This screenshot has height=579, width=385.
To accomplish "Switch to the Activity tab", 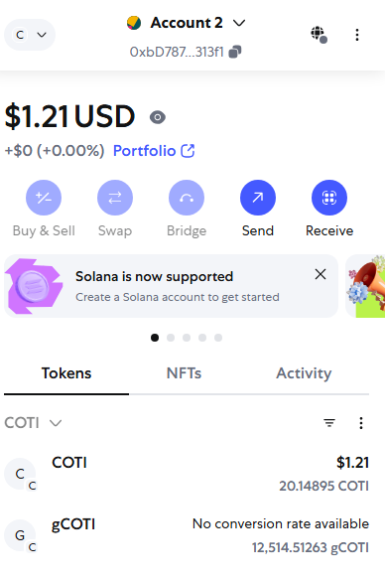I will [x=304, y=373].
